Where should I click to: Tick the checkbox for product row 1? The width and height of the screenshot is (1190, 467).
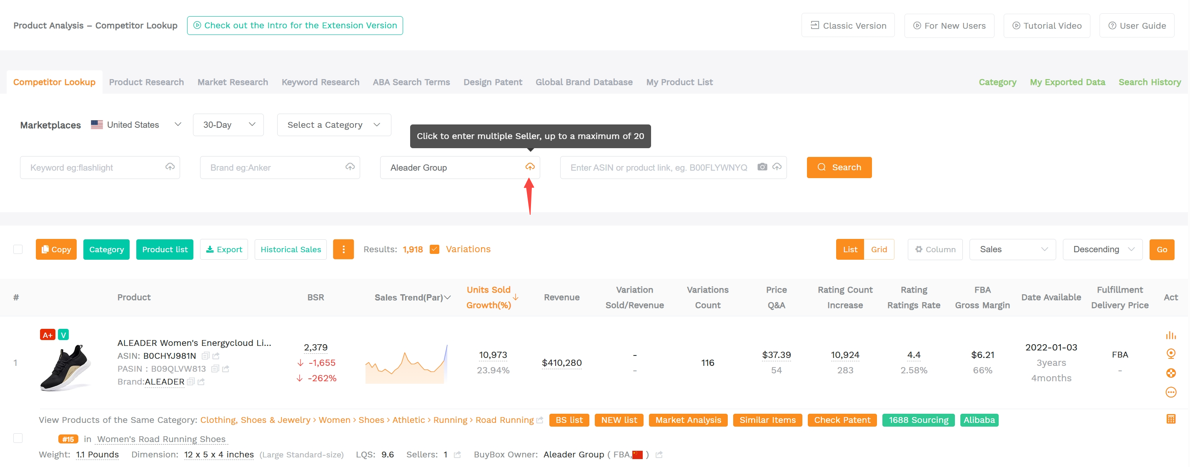18,438
